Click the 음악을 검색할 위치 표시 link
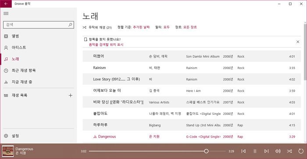Screen dimensions: 307x159 coord(106,45)
